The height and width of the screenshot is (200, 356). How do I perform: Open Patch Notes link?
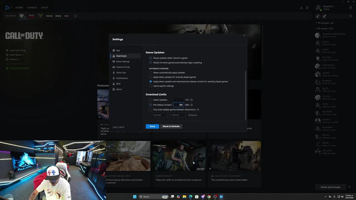click(15, 55)
